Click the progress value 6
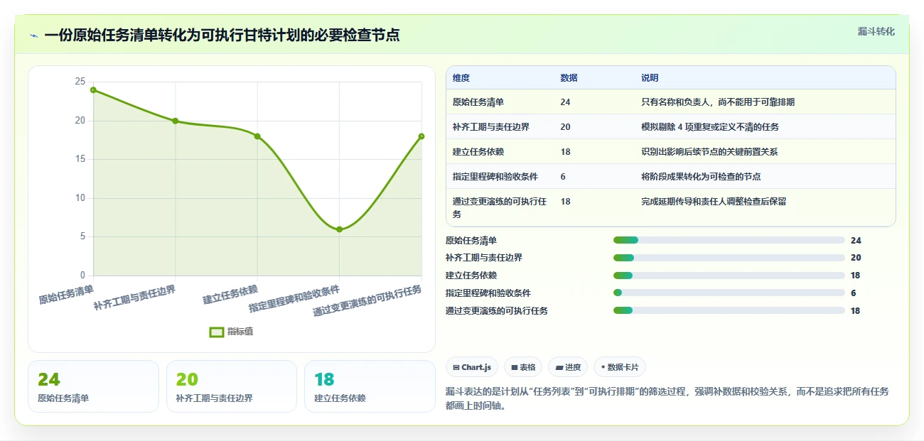 pos(853,293)
